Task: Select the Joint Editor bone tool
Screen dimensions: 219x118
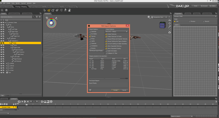Action: click(x=61, y=10)
